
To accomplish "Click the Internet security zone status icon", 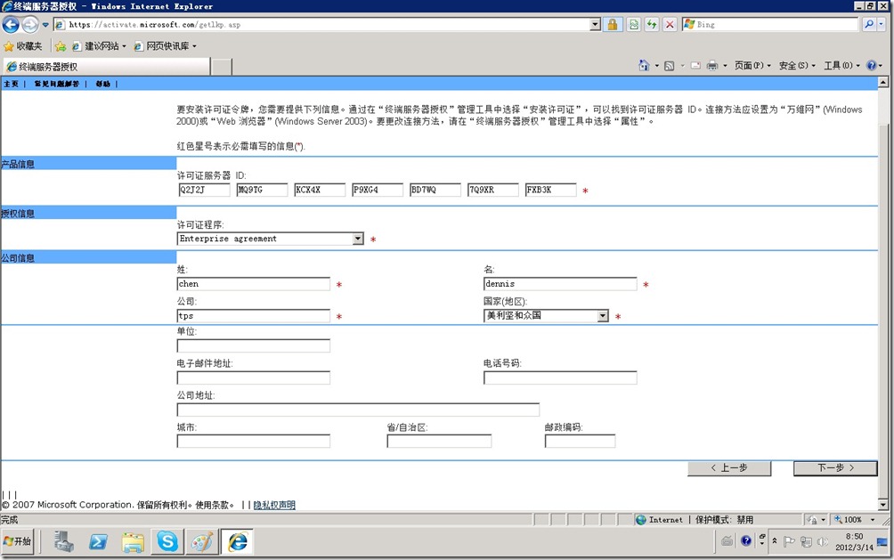I will (x=641, y=520).
